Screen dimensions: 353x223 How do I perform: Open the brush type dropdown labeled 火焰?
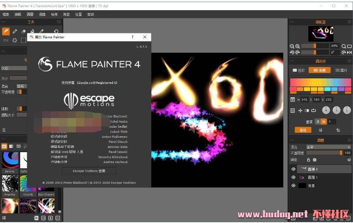pos(14,68)
